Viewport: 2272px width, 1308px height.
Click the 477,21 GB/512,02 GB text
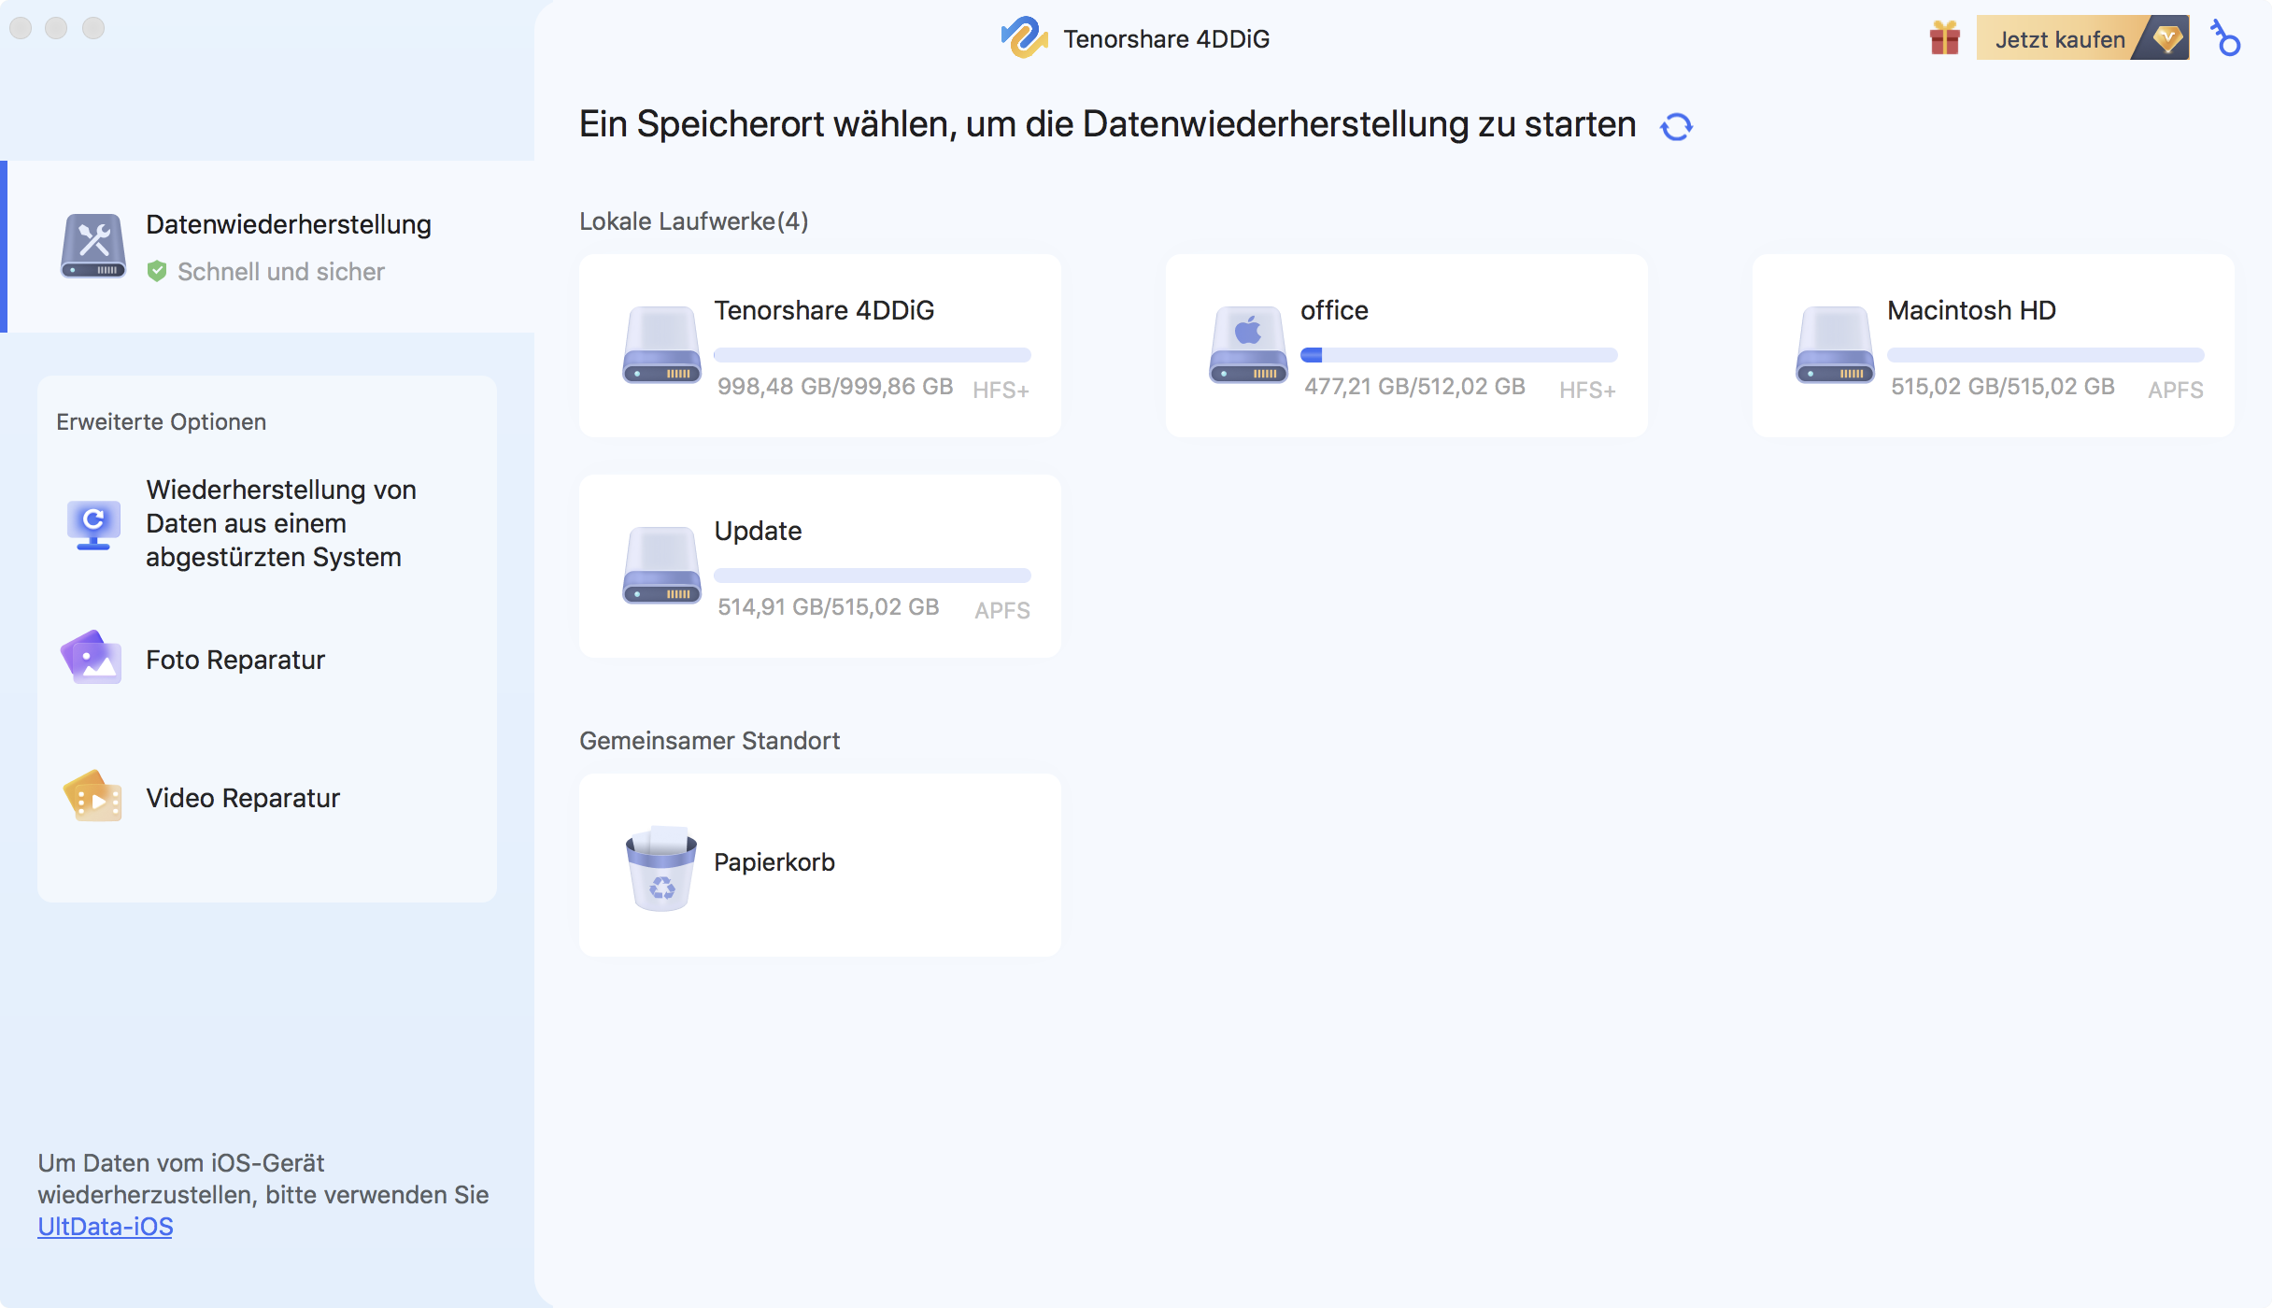tap(1414, 387)
